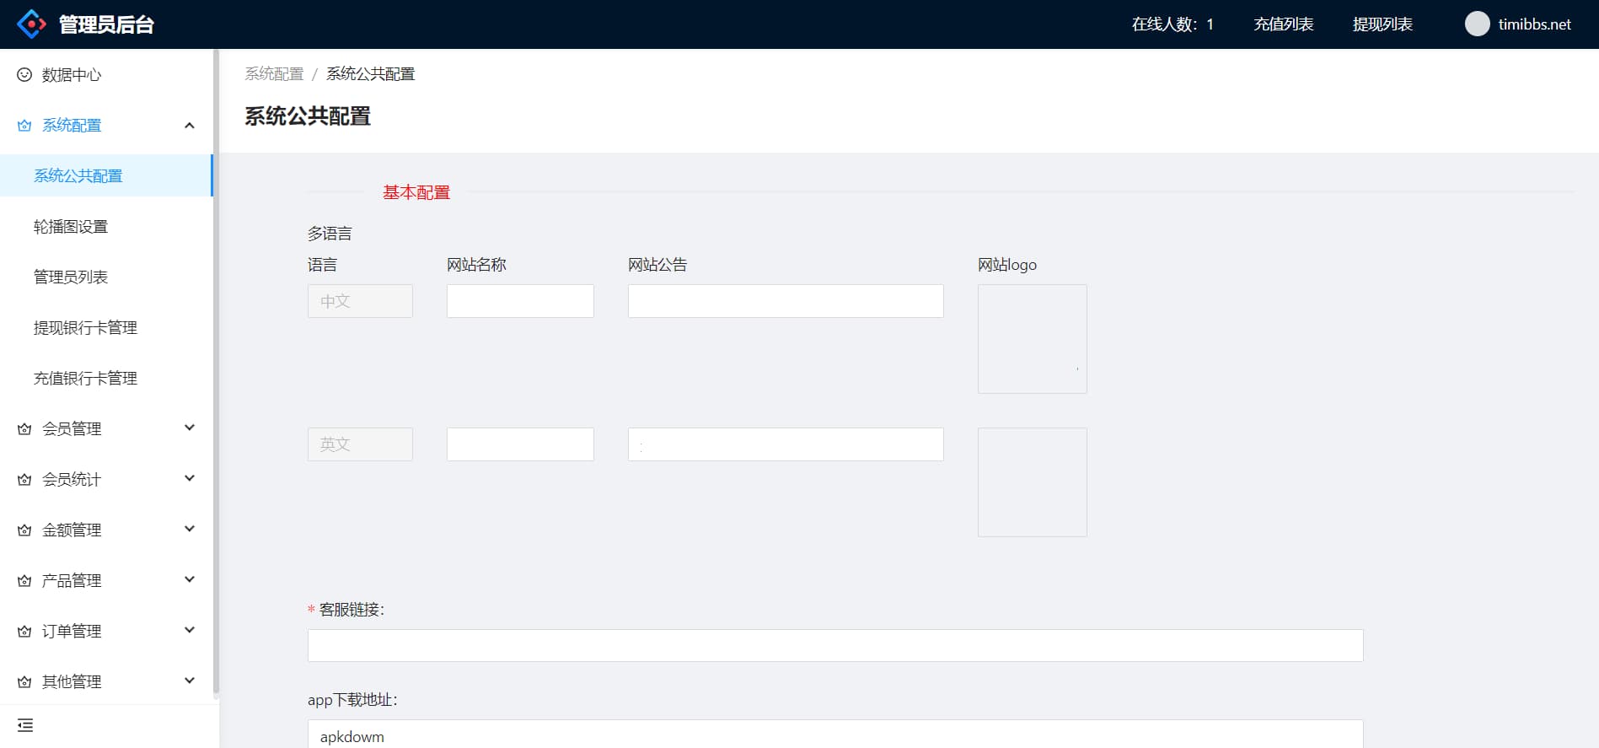Screen dimensions: 1599x748
Task: Open 充值列表 in the top bar
Action: (x=1283, y=24)
